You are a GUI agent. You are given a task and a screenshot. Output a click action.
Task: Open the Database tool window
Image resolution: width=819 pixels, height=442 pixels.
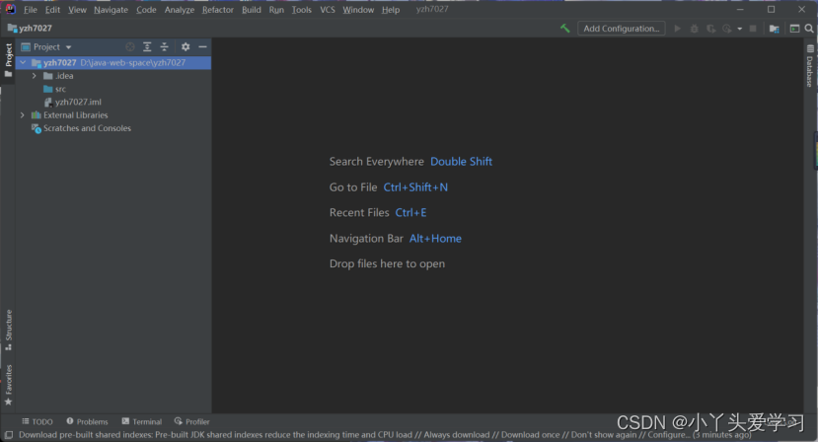coord(809,66)
